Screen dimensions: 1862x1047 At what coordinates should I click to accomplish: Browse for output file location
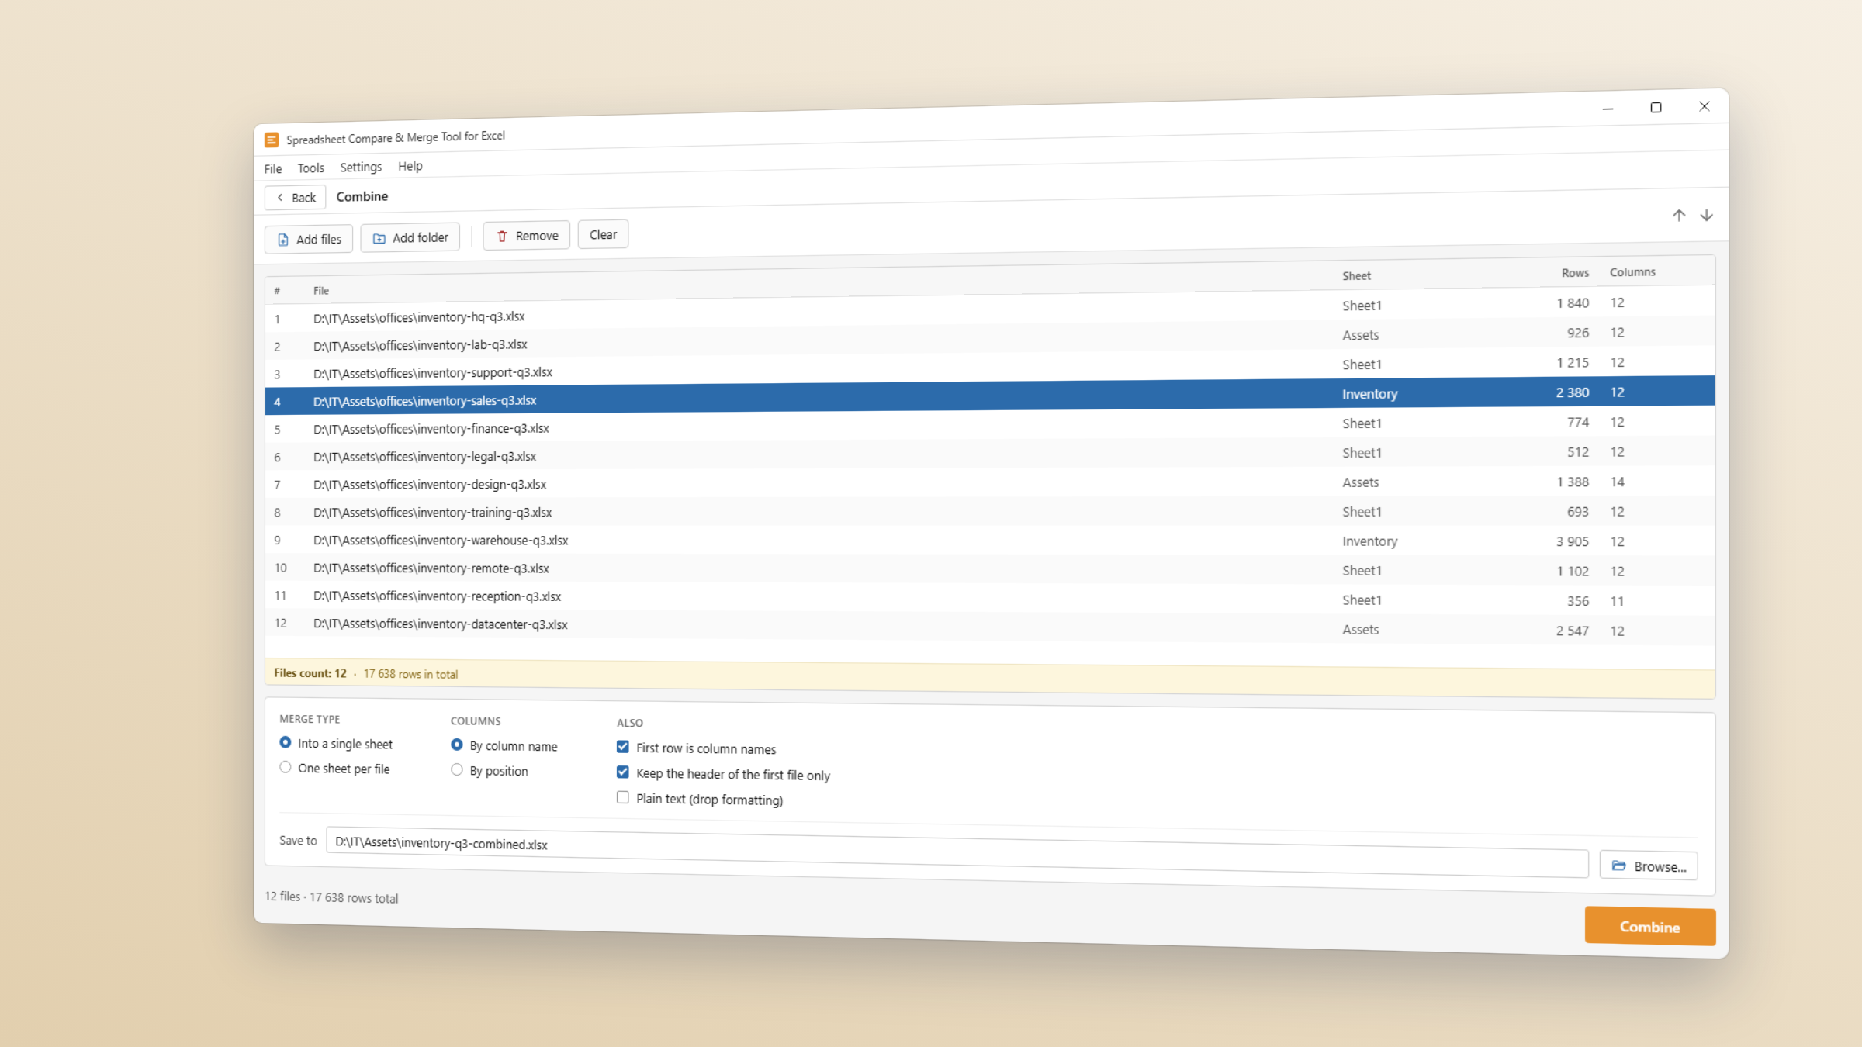click(x=1649, y=866)
